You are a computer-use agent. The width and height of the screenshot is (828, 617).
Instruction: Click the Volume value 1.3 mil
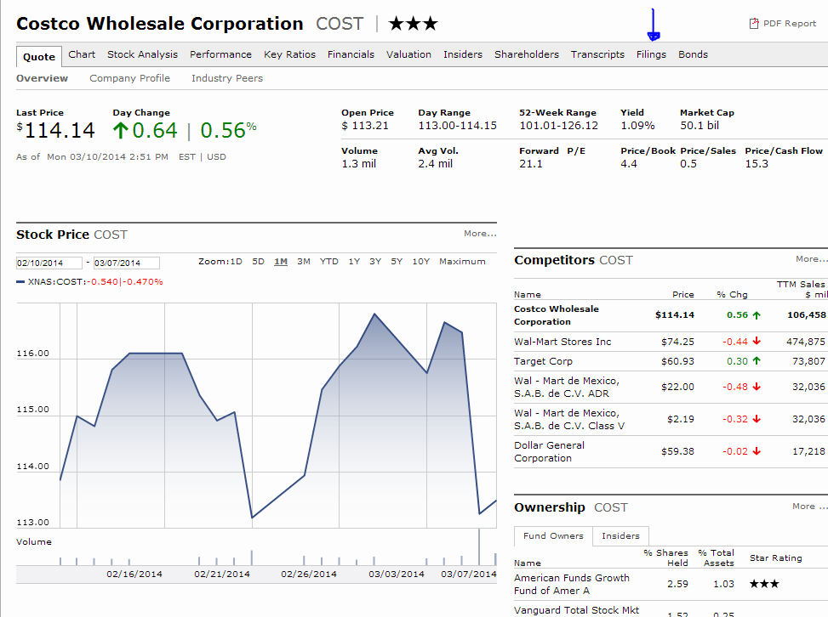[359, 164]
